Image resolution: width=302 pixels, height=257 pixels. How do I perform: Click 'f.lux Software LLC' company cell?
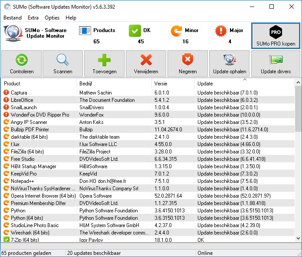[98, 144]
